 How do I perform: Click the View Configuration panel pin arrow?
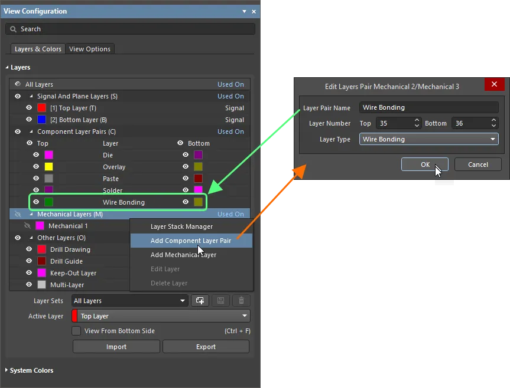point(245,11)
